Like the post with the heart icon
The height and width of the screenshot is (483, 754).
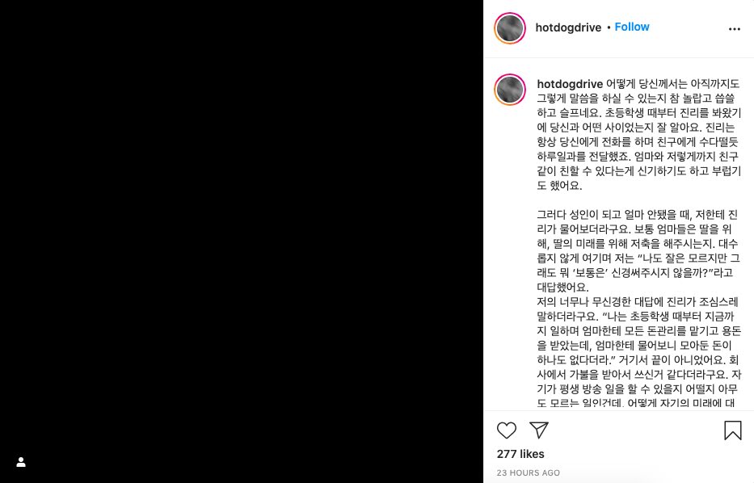click(x=507, y=430)
